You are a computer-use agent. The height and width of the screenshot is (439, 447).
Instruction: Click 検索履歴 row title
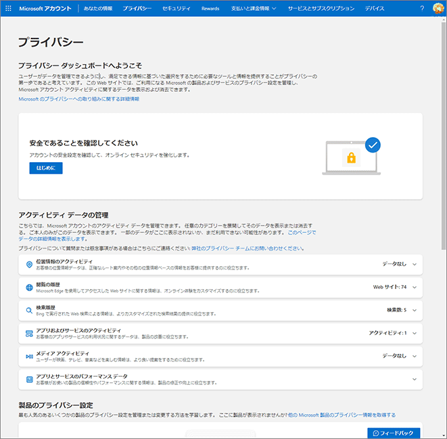tap(45, 307)
